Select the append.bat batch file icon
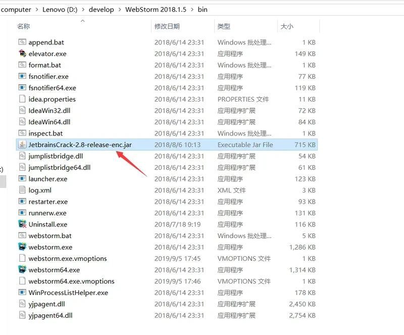The width and height of the screenshot is (404, 335). click(22, 42)
